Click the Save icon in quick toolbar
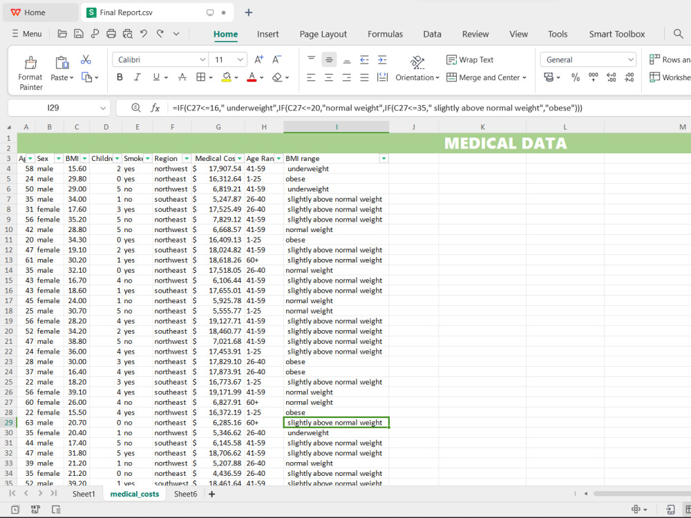The width and height of the screenshot is (691, 518). [79, 34]
